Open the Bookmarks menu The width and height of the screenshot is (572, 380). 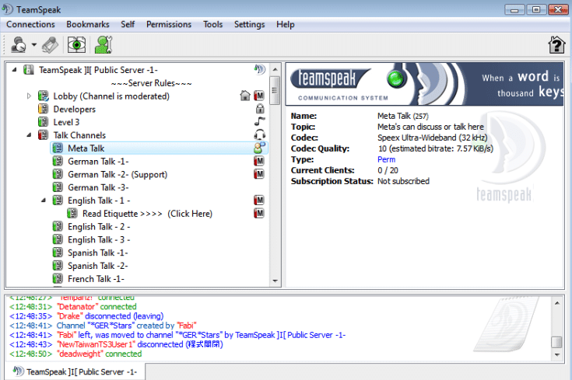click(x=87, y=24)
